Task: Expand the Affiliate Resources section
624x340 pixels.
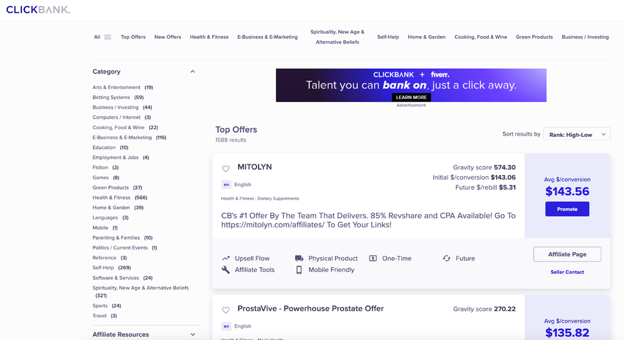Action: pyautogui.click(x=192, y=334)
